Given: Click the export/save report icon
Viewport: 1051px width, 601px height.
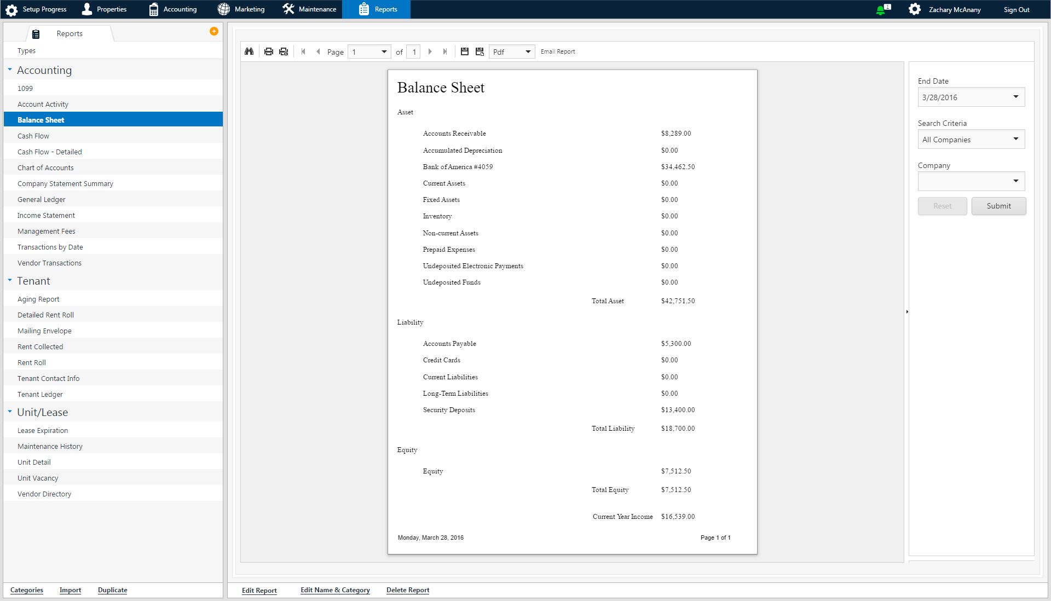Looking at the screenshot, I should coord(465,51).
